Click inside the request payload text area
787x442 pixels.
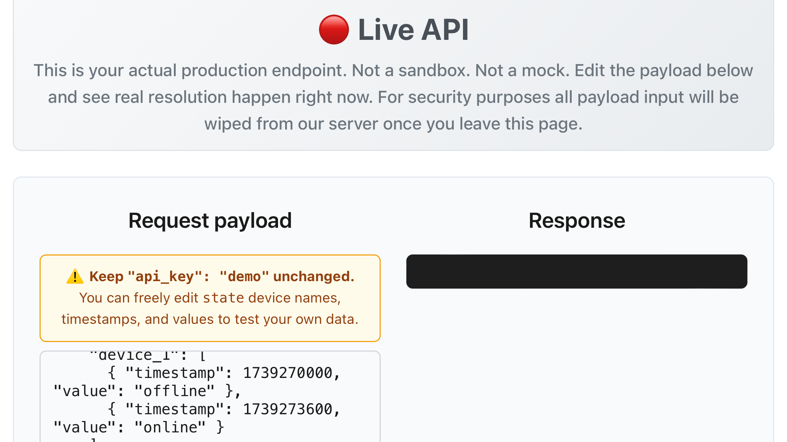click(210, 399)
